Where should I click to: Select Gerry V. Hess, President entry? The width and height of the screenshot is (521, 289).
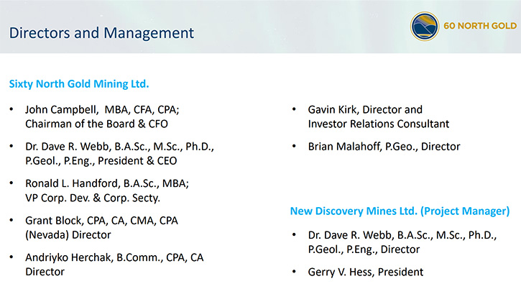pos(366,272)
